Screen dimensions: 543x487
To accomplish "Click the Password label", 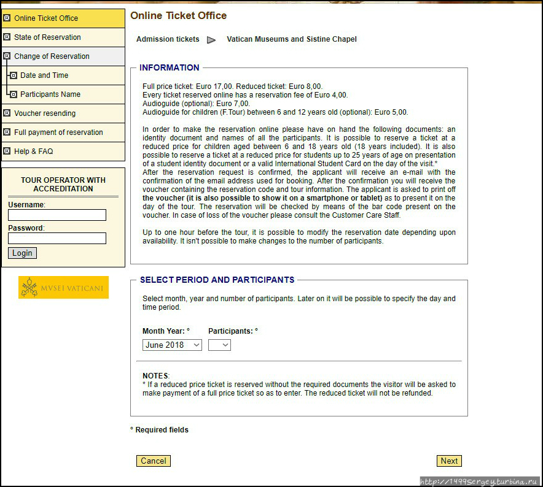I will tap(26, 228).
